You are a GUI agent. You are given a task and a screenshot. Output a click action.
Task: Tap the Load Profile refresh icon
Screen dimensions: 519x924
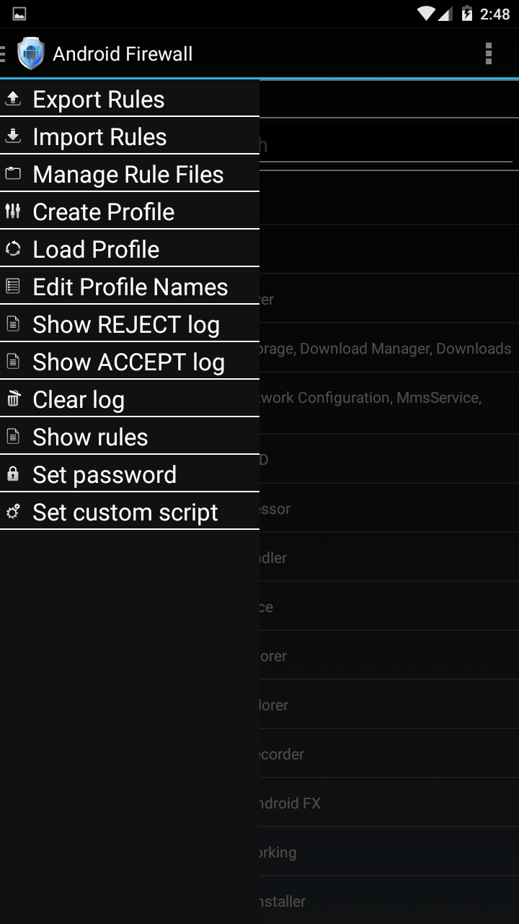point(13,249)
